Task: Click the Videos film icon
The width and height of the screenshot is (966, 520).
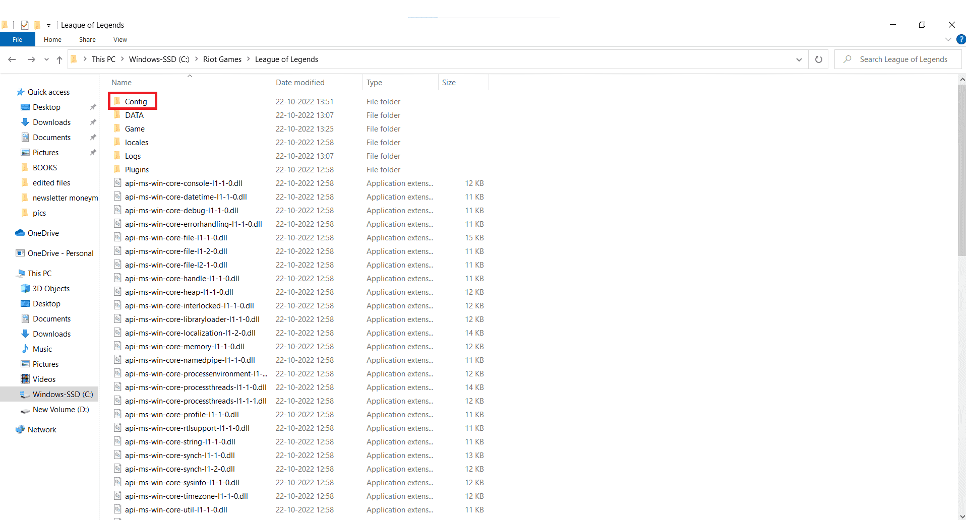Action: tap(25, 379)
